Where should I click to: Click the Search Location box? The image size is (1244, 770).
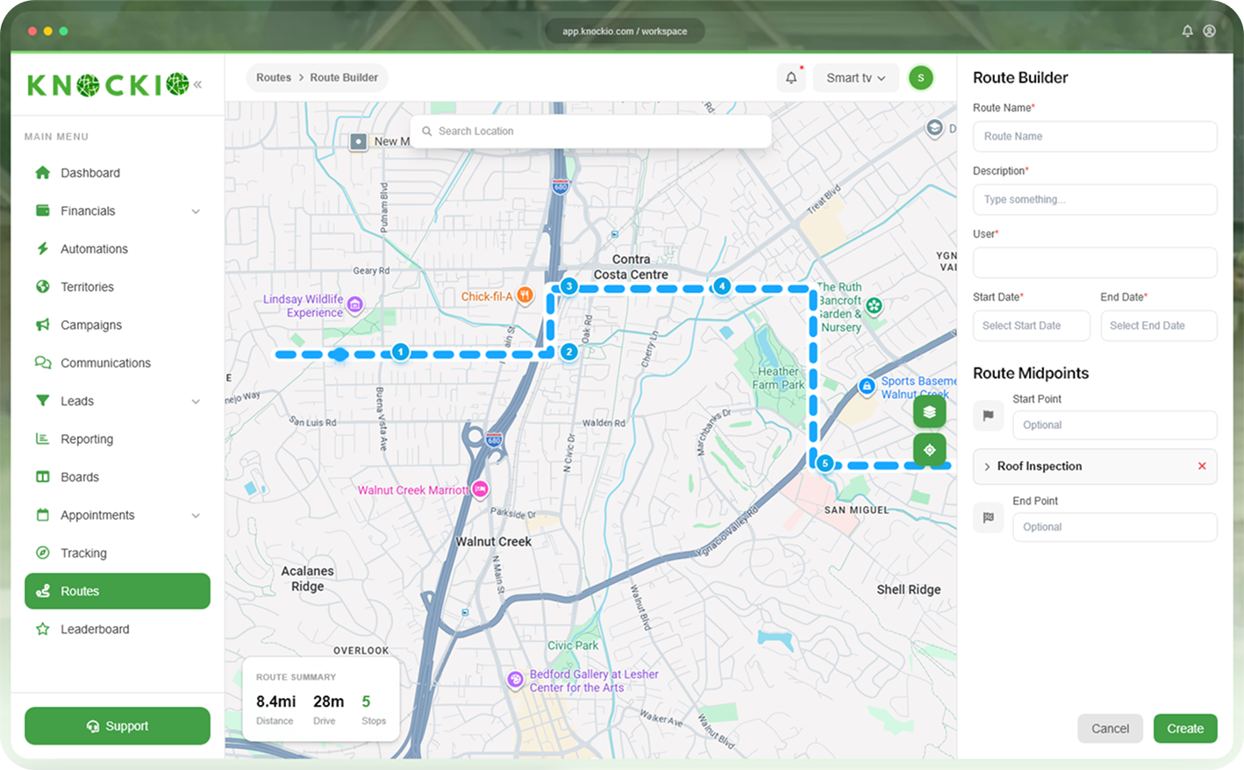coord(590,131)
